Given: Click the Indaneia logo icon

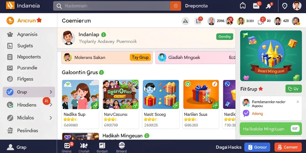Looking at the screenshot, I should pos(10,5).
